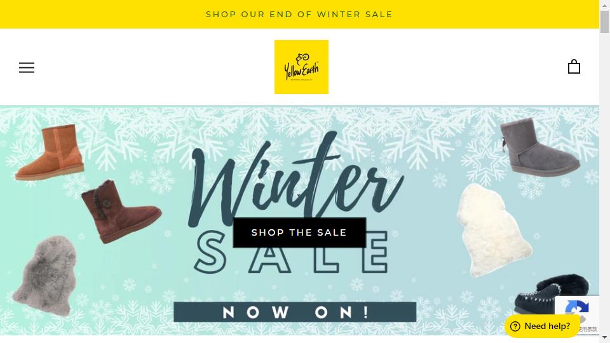Click the brown button boot image

[121, 211]
